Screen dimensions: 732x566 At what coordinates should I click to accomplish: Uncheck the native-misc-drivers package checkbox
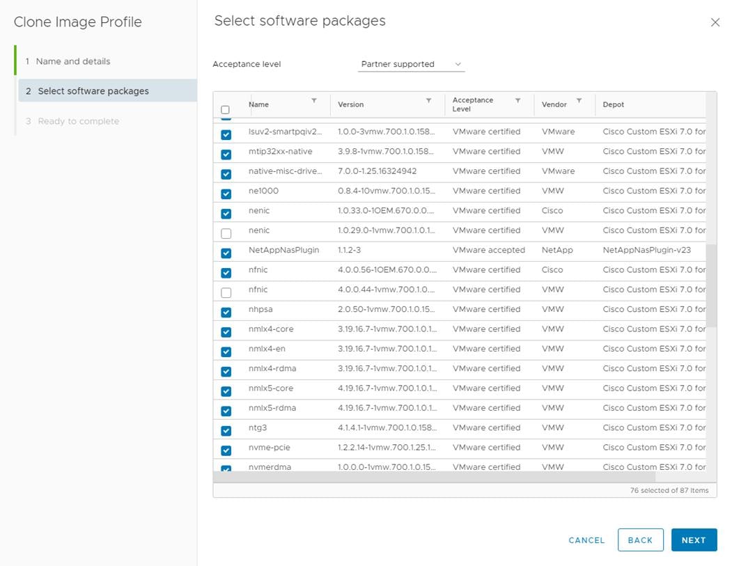pyautogui.click(x=226, y=174)
